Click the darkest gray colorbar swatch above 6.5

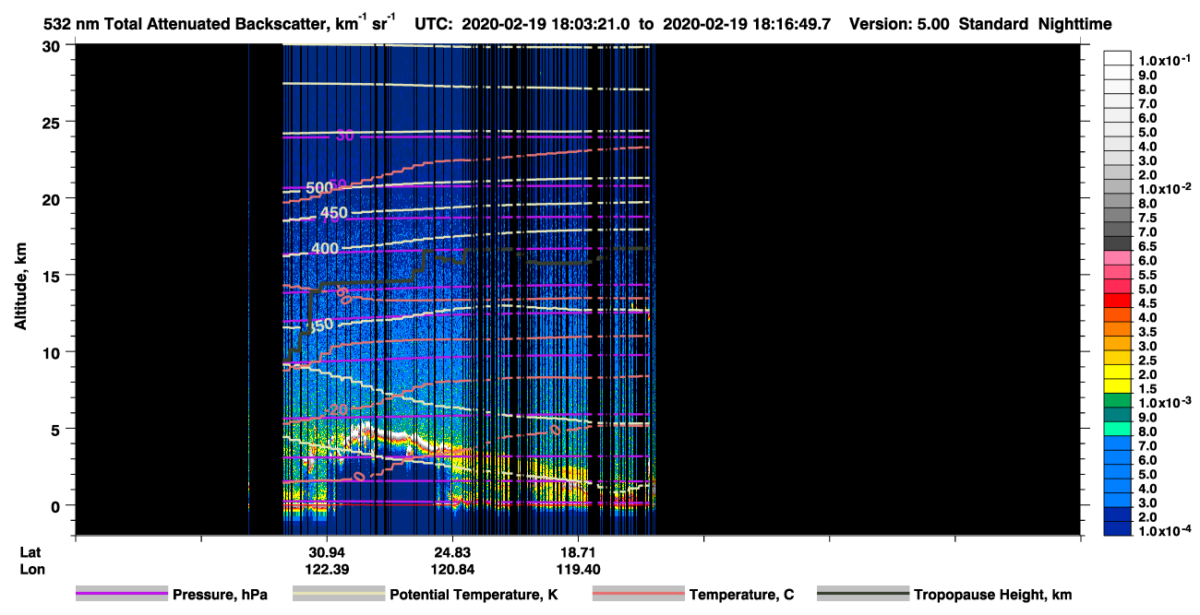pos(1117,243)
